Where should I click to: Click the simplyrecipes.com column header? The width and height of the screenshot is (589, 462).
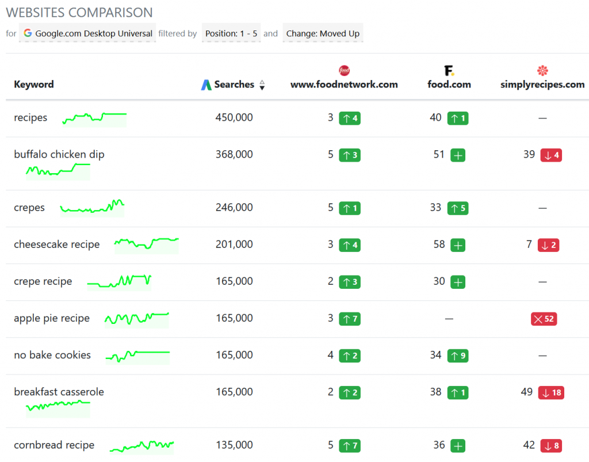point(542,85)
